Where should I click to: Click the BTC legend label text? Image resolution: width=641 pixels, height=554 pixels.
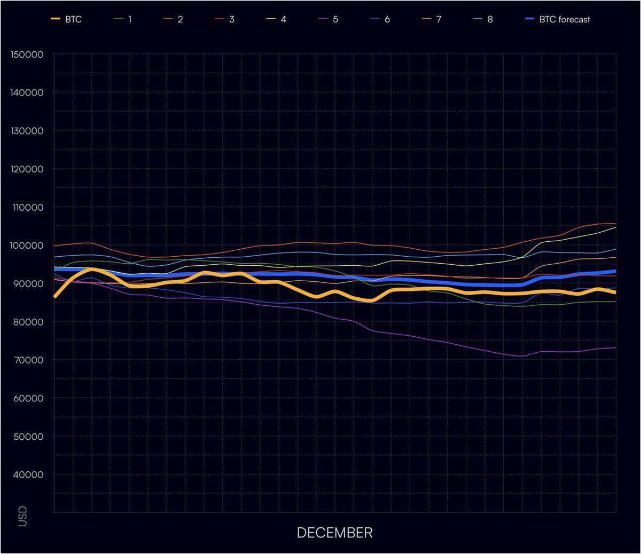click(x=75, y=19)
